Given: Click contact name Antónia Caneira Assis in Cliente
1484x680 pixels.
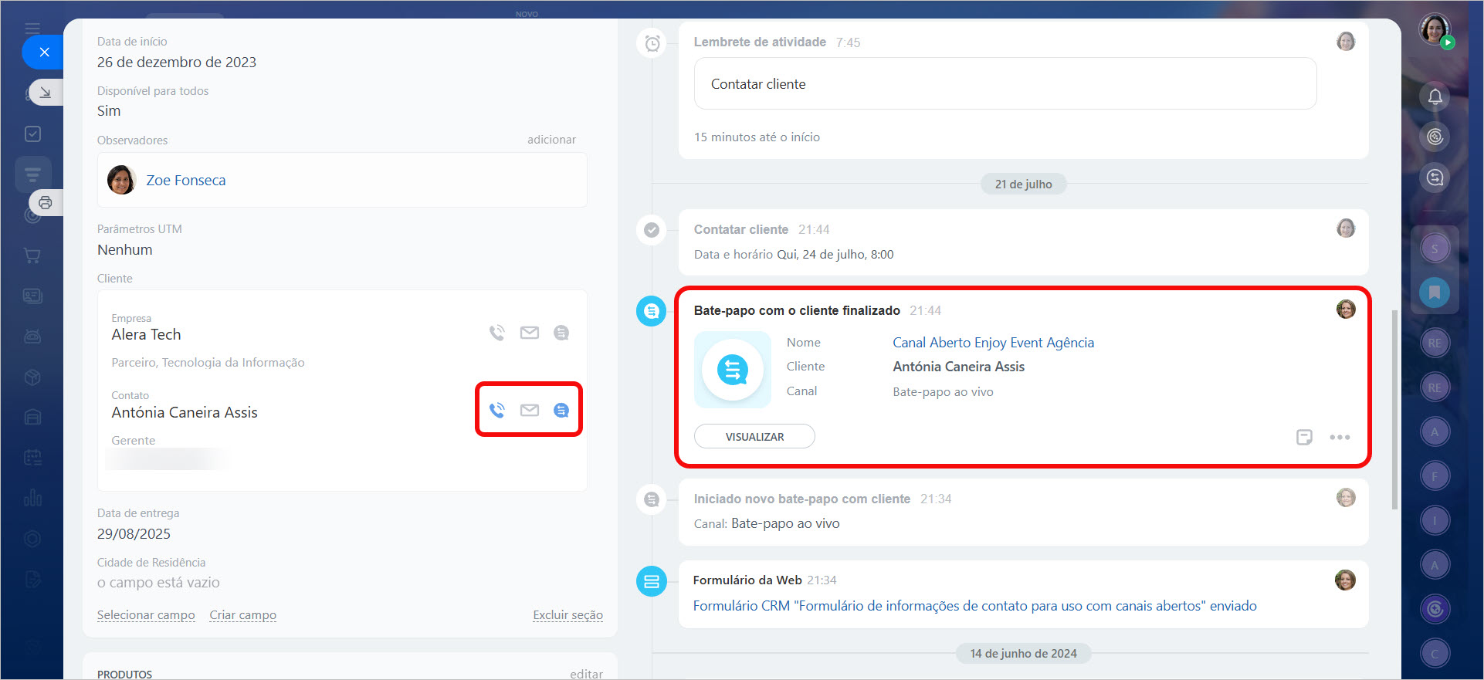Looking at the screenshot, I should [x=185, y=412].
